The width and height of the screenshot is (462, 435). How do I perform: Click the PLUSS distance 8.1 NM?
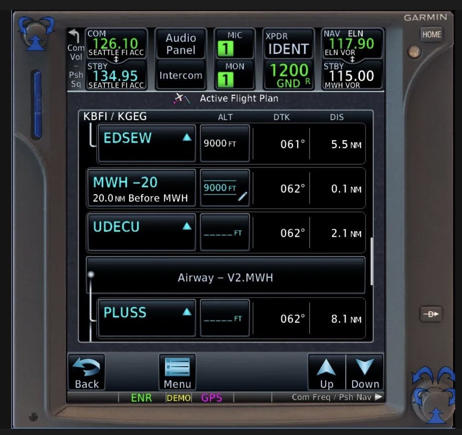(346, 319)
